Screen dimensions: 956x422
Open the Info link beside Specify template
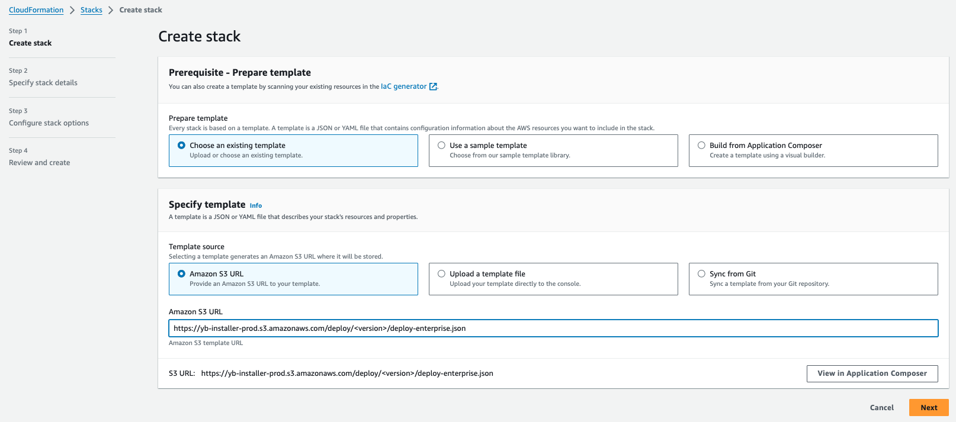pos(255,205)
